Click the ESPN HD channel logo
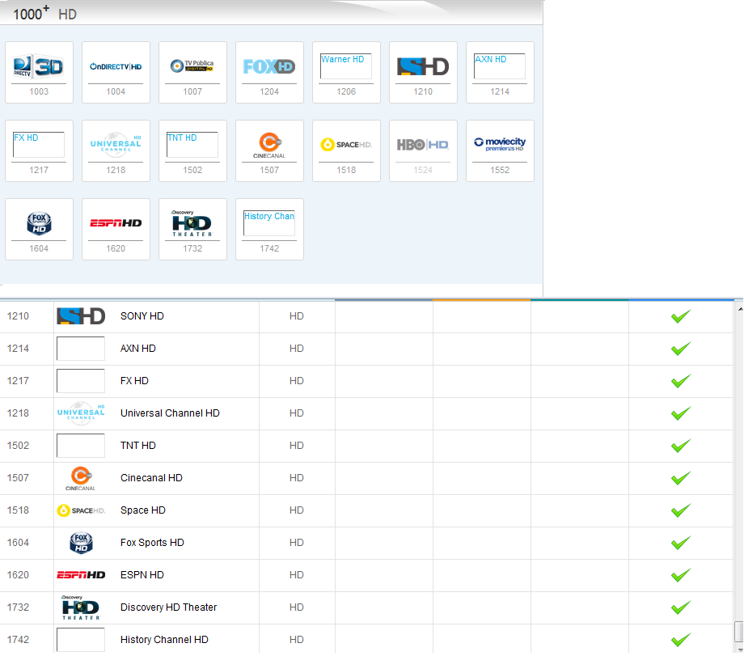Image resolution: width=744 pixels, height=656 pixels. click(x=115, y=222)
